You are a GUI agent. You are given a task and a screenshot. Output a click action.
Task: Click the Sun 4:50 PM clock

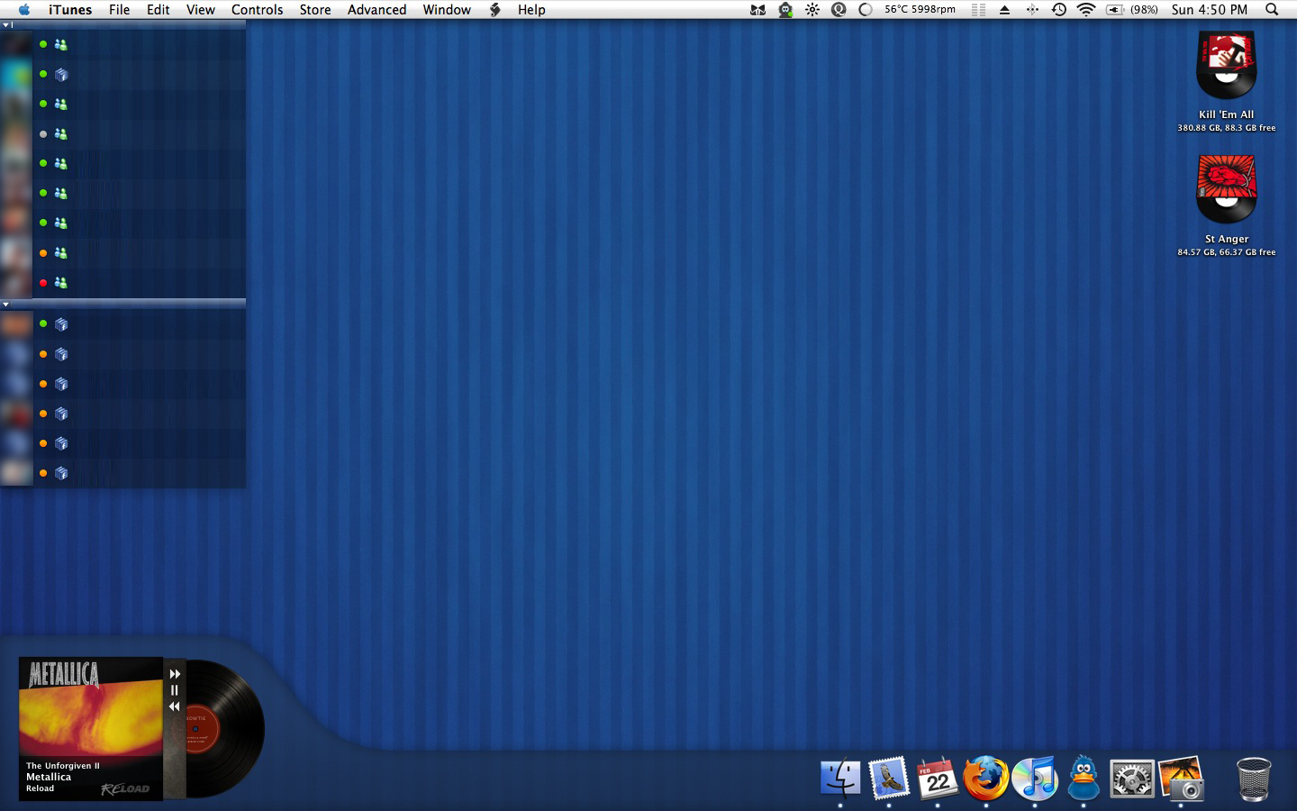1210,9
